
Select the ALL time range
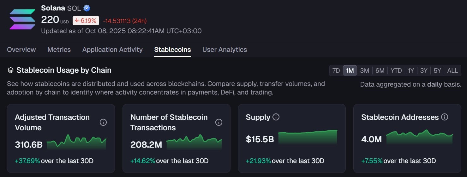452,70
